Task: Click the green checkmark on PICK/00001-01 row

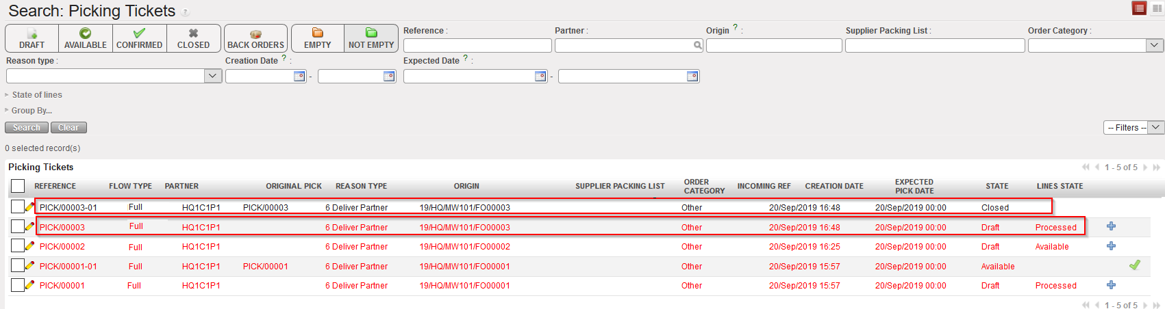Action: 1135,265
